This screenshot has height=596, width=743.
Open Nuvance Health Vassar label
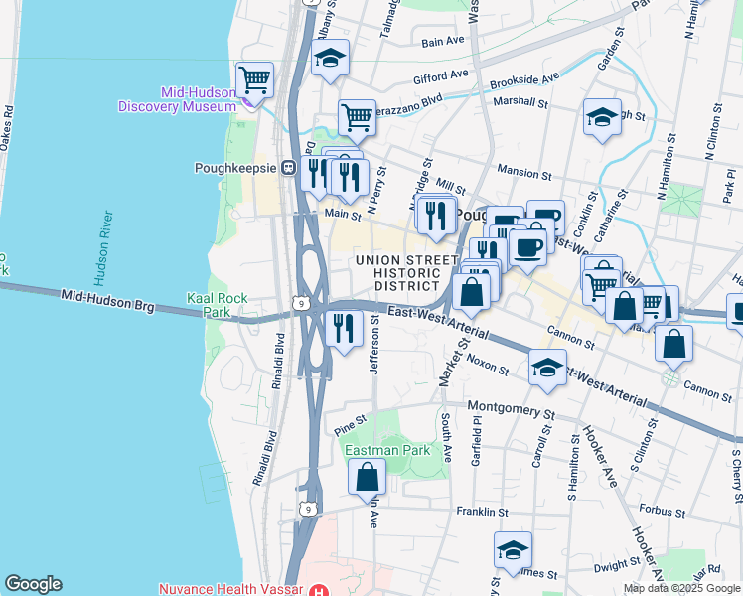tap(230, 589)
